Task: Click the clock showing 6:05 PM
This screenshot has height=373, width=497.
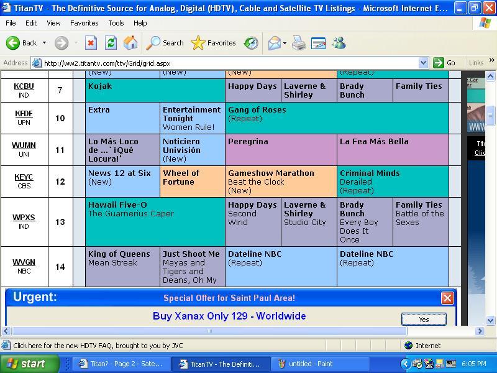Action: (x=474, y=364)
